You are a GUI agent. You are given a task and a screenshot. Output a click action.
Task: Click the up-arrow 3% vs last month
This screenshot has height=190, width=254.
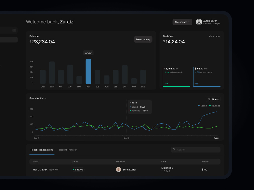point(173,72)
